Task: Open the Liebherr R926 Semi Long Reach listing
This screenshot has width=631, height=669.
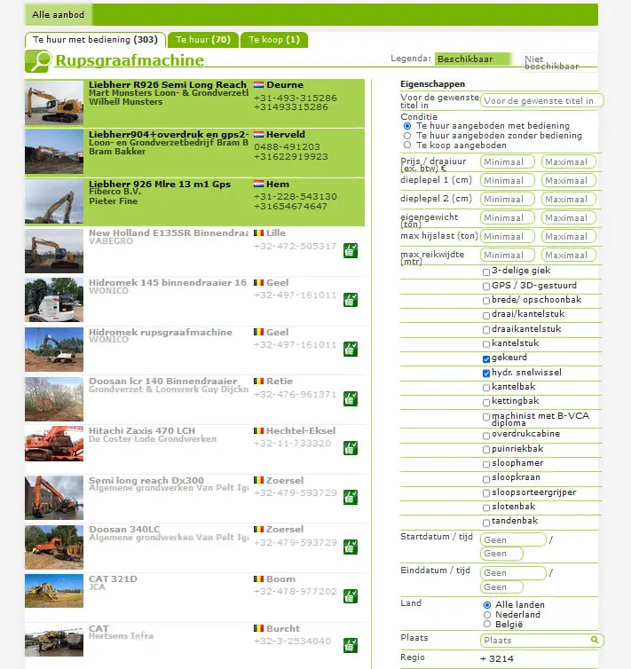Action: (168, 85)
